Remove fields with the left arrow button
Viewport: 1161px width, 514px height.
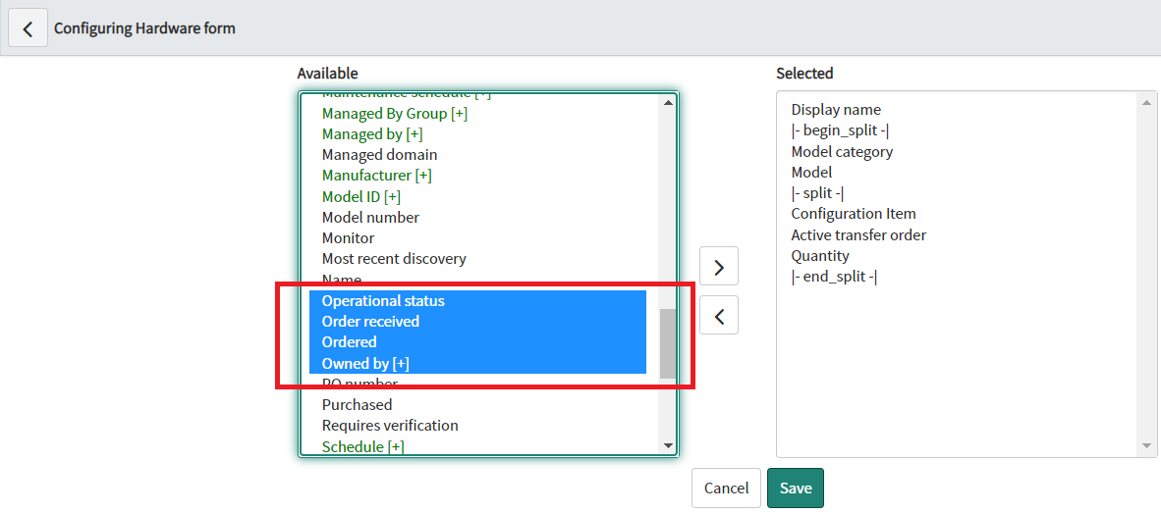point(718,317)
